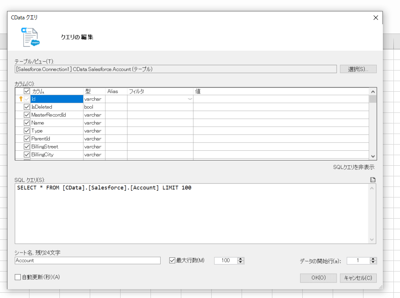Click the sheet name field containing Account
Screen dimensions: 400x298
[88, 261]
